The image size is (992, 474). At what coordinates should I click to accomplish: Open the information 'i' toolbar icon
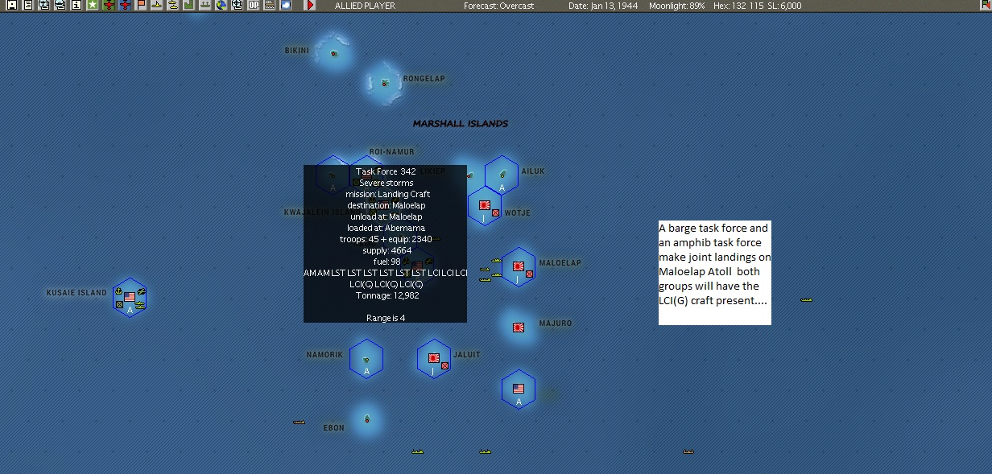point(76,5)
